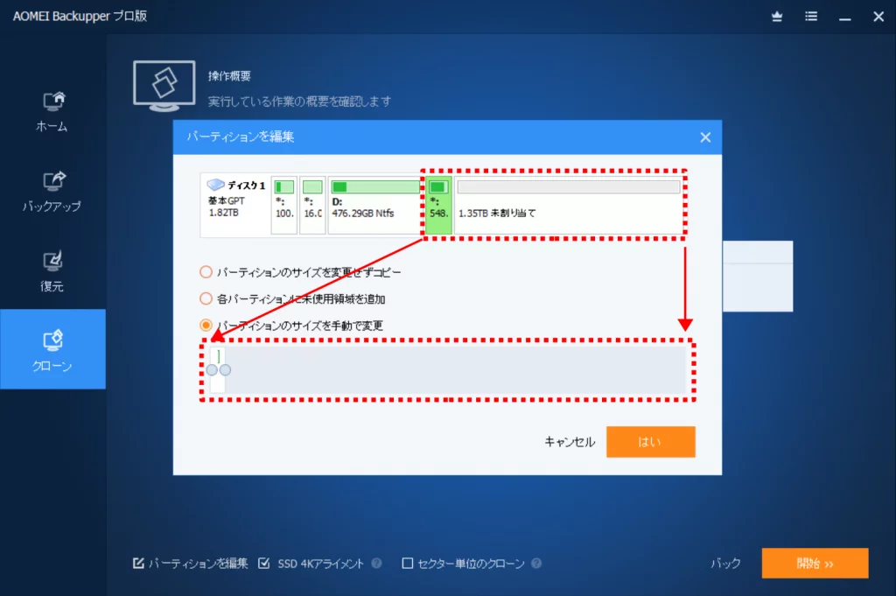This screenshot has width=896, height=596.
Task: Click the right resize handle of partition slider
Action: pos(225,371)
